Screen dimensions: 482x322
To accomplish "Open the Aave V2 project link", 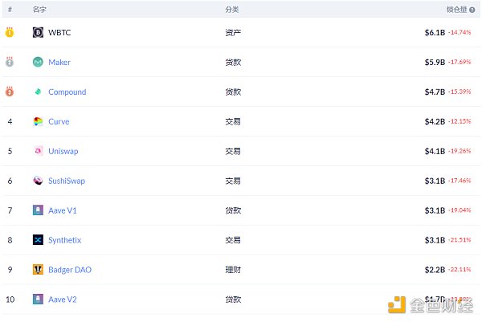I will [63, 300].
